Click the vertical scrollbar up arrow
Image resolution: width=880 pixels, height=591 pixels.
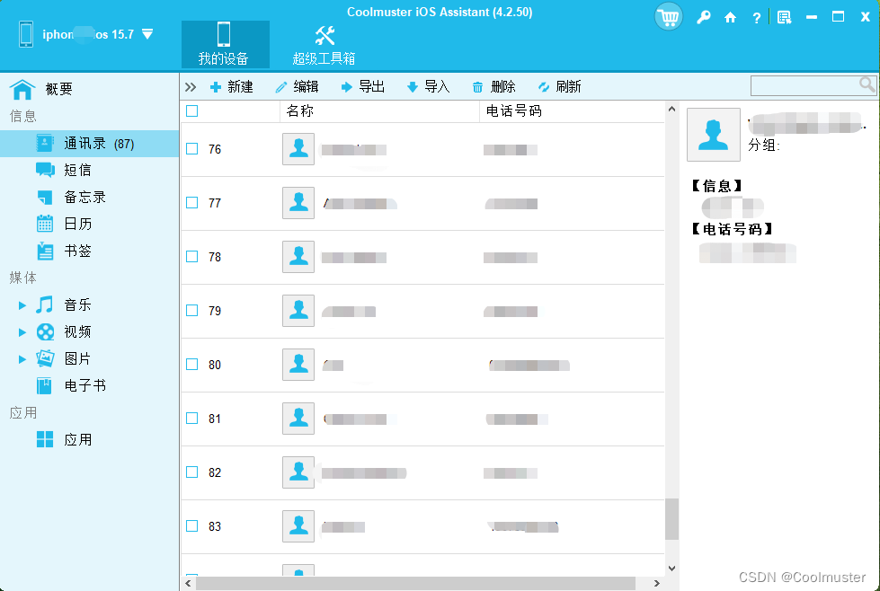coord(671,109)
